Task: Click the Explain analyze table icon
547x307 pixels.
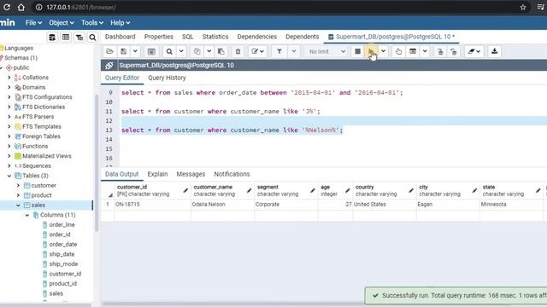Action: point(413,51)
